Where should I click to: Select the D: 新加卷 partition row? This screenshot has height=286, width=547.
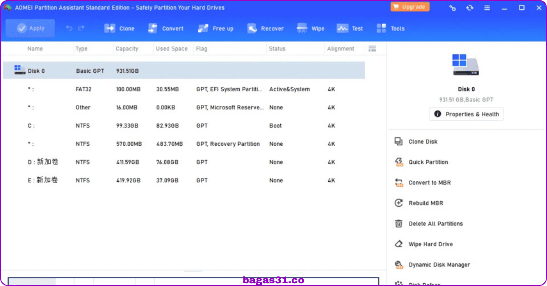(184, 162)
